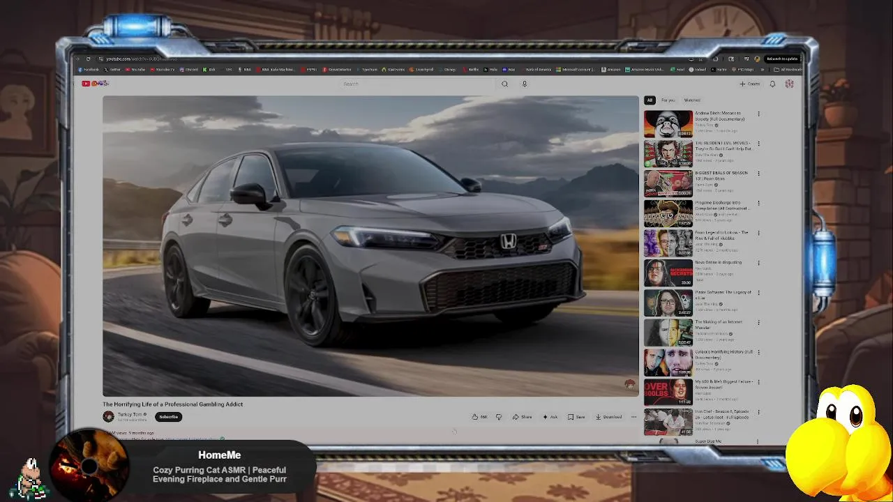Open From Legend to Lolcow video thumbnail
Image resolution: width=893 pixels, height=502 pixels.
pos(668,243)
